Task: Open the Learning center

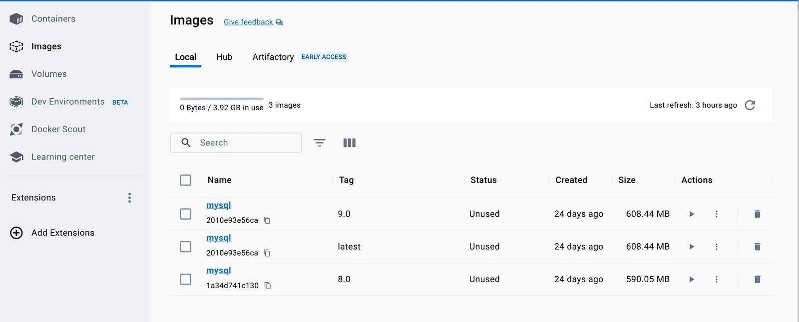Action: [63, 157]
